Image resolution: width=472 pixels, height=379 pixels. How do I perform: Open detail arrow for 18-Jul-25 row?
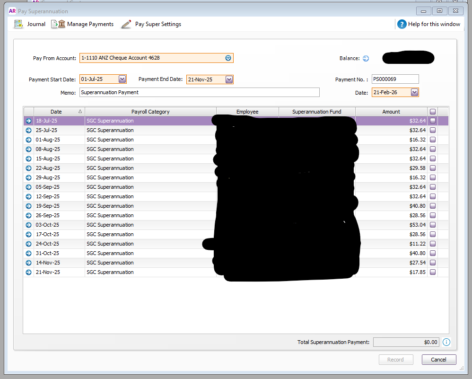point(28,121)
